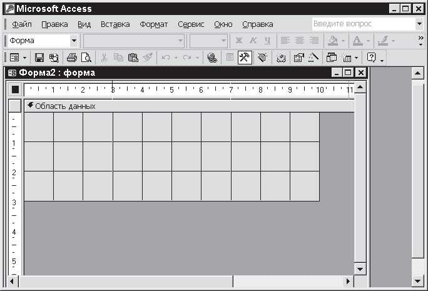
Task: Click the Save icon in the toolbar
Action: (x=39, y=58)
